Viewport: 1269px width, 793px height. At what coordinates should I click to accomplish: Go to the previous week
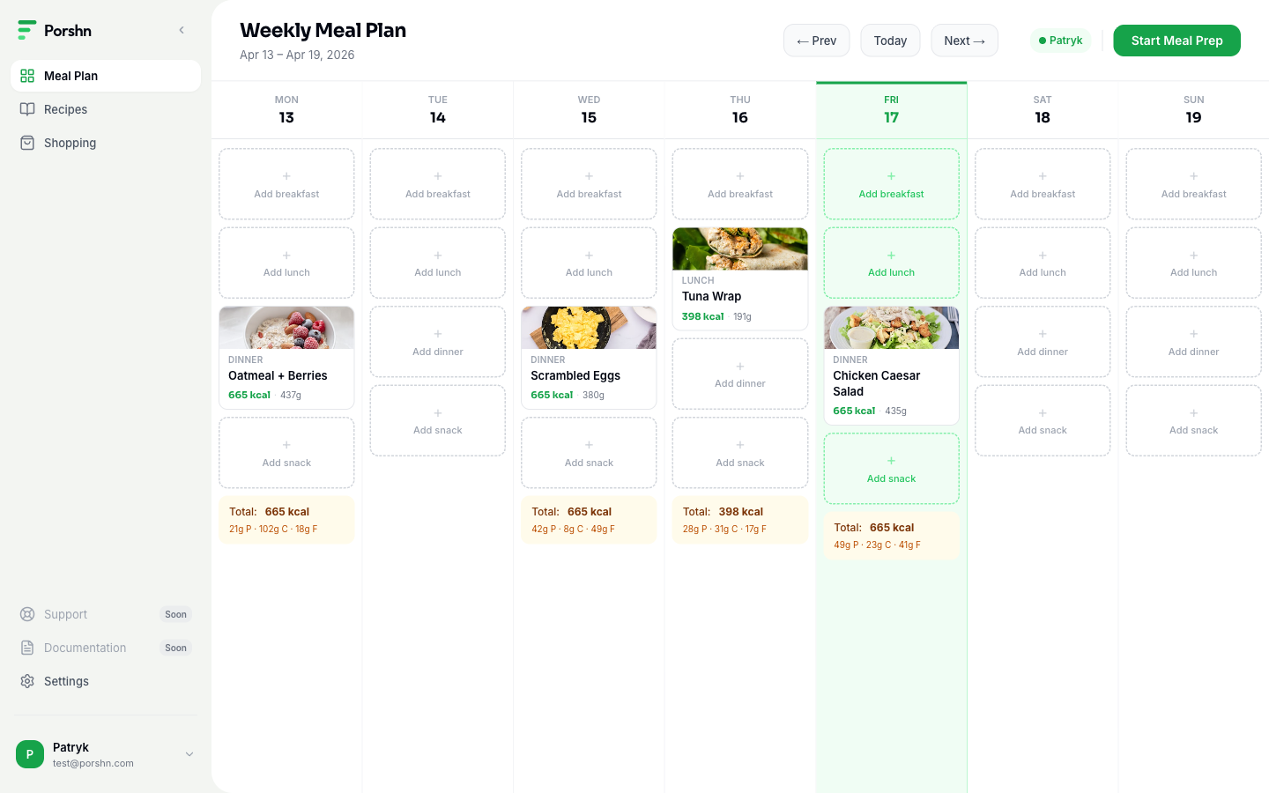(x=816, y=41)
